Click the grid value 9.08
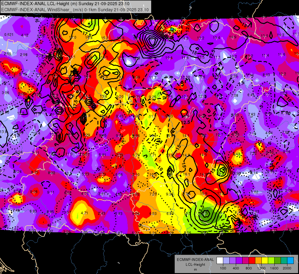The height and width of the screenshot is (274, 299). pyautogui.click(x=34, y=191)
